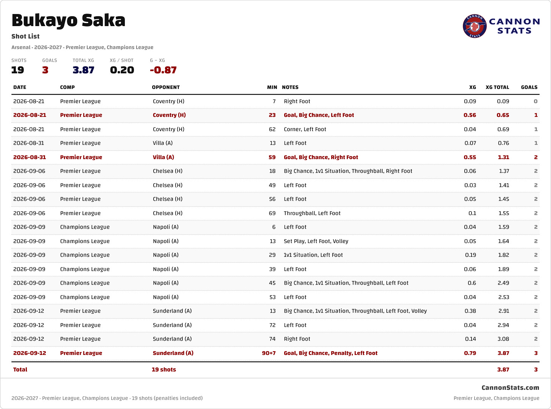The width and height of the screenshot is (551, 409).
Task: Select the Villa goal row at minute 59
Action: pyautogui.click(x=275, y=157)
